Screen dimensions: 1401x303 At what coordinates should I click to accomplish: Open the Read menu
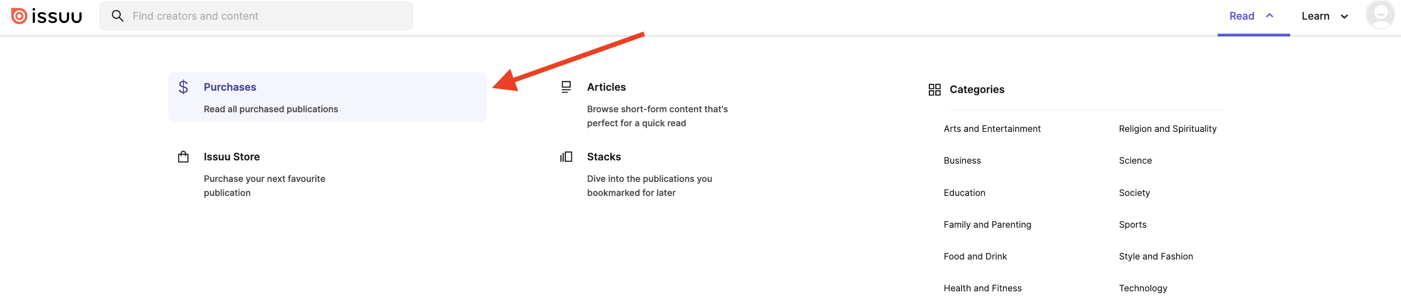(1242, 16)
